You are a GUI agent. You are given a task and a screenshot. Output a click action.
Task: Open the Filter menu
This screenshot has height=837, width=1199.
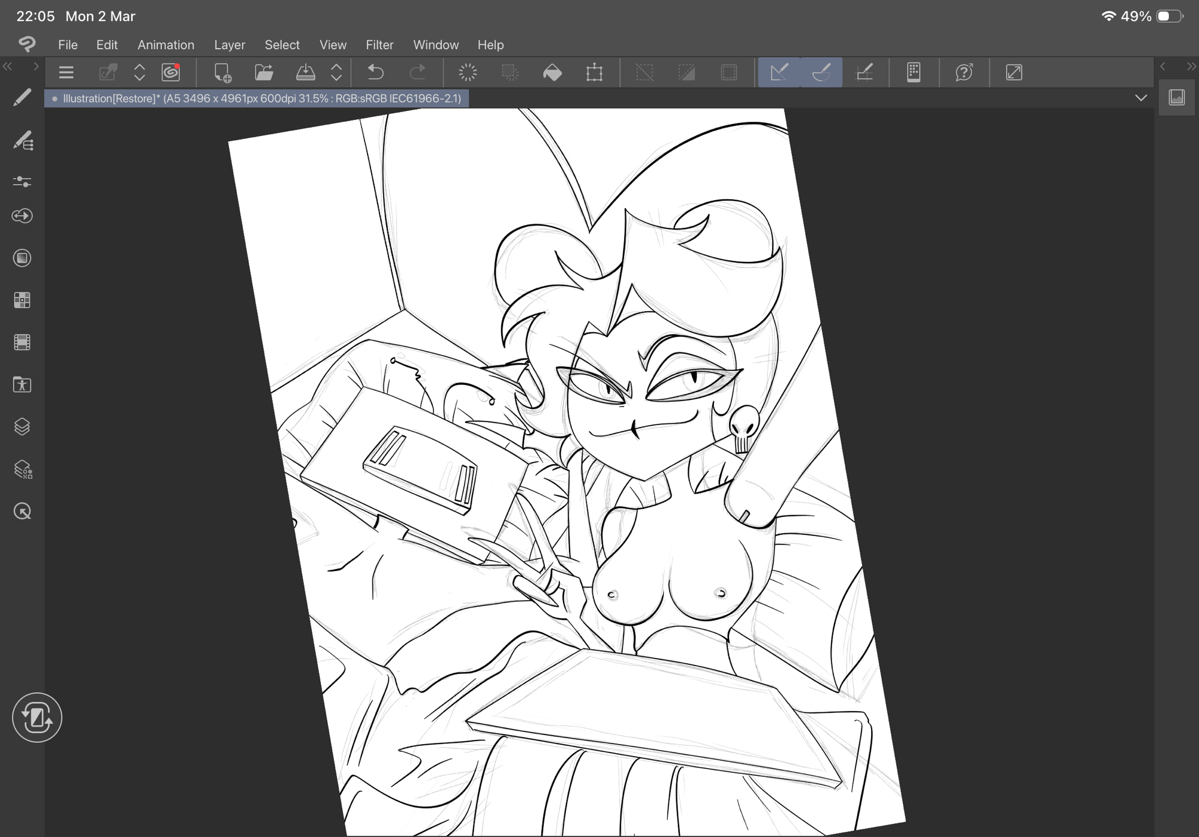point(379,45)
